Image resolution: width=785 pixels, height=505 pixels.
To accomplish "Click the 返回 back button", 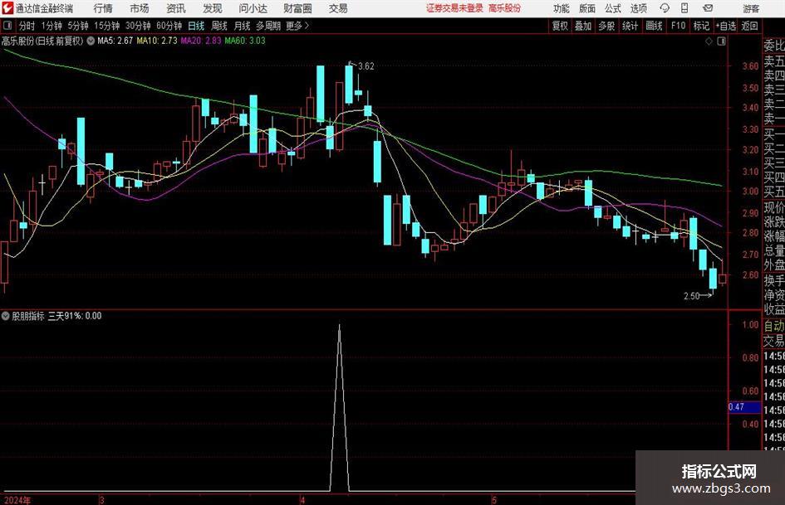I will [x=749, y=26].
